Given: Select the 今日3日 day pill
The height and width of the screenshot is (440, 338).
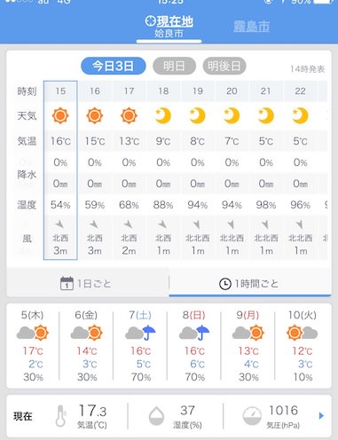Looking at the screenshot, I should coord(114,66).
